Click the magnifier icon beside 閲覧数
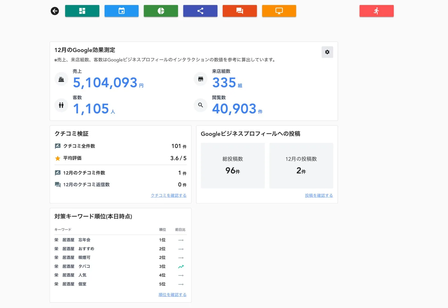448x308 pixels. pos(201,105)
